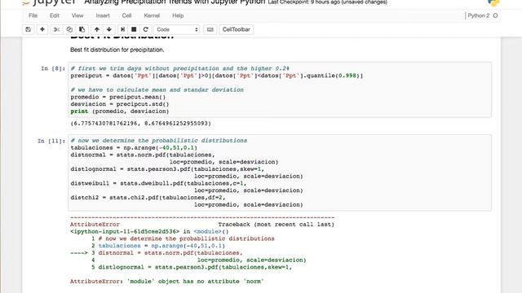Click the line 'print (promedio, desviacion)'
This screenshot has width=522, height=293.
(x=120, y=112)
